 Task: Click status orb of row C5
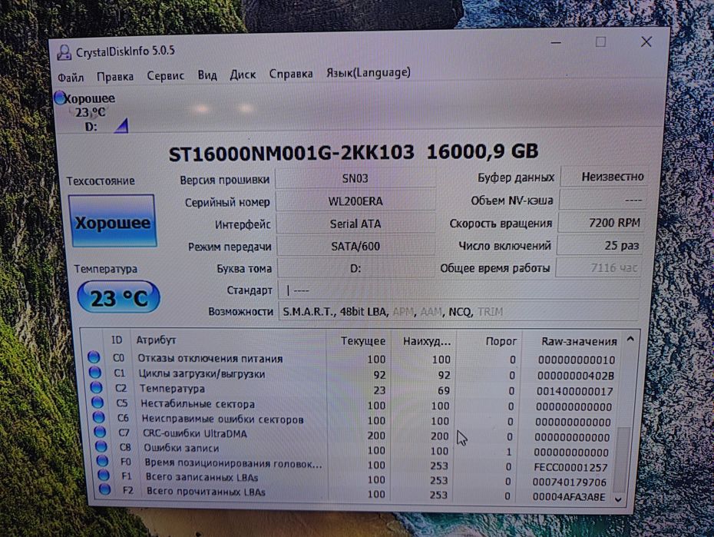coord(98,403)
